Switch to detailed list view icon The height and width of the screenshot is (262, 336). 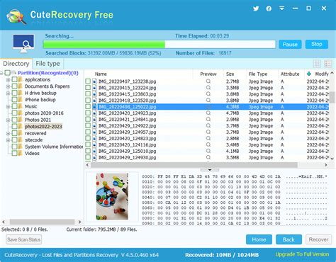[328, 64]
